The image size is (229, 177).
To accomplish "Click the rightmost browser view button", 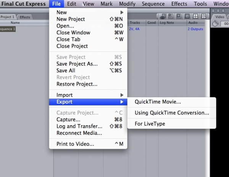I will pos(203,16).
